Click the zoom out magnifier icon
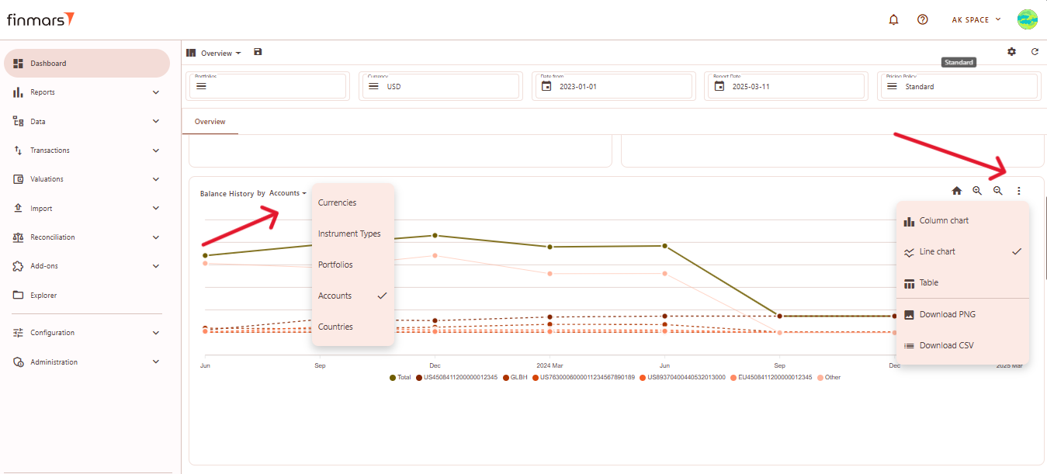Screen dimensions: 1047x474 point(998,191)
